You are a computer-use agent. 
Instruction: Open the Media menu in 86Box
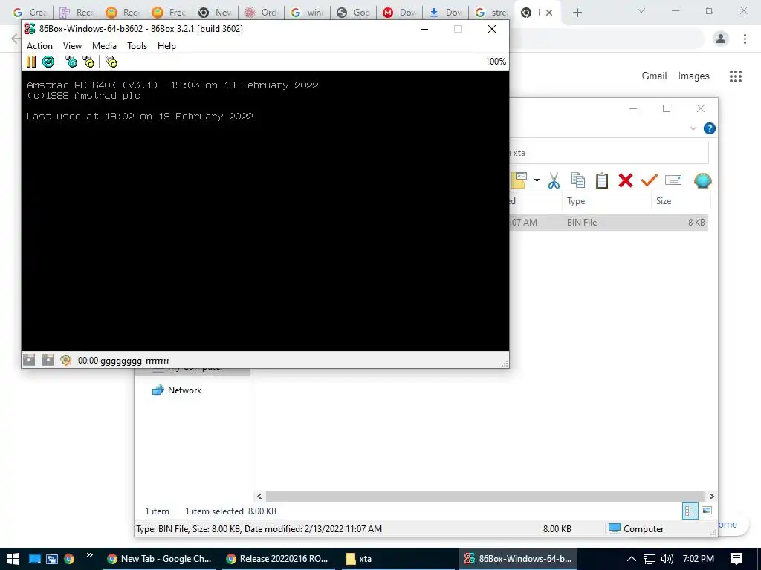104,45
